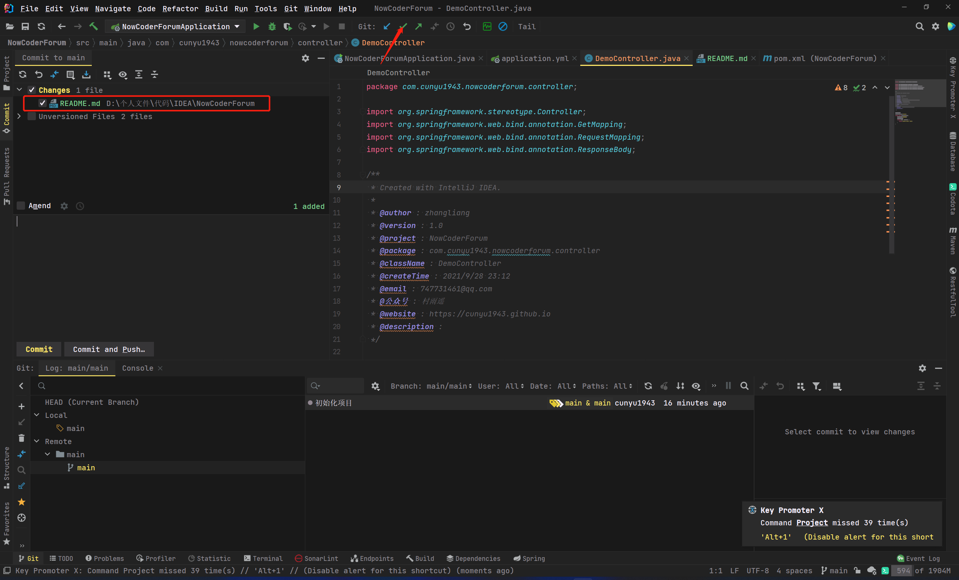Collapse the remote main folder node
Image resolution: width=959 pixels, height=580 pixels.
click(48, 454)
